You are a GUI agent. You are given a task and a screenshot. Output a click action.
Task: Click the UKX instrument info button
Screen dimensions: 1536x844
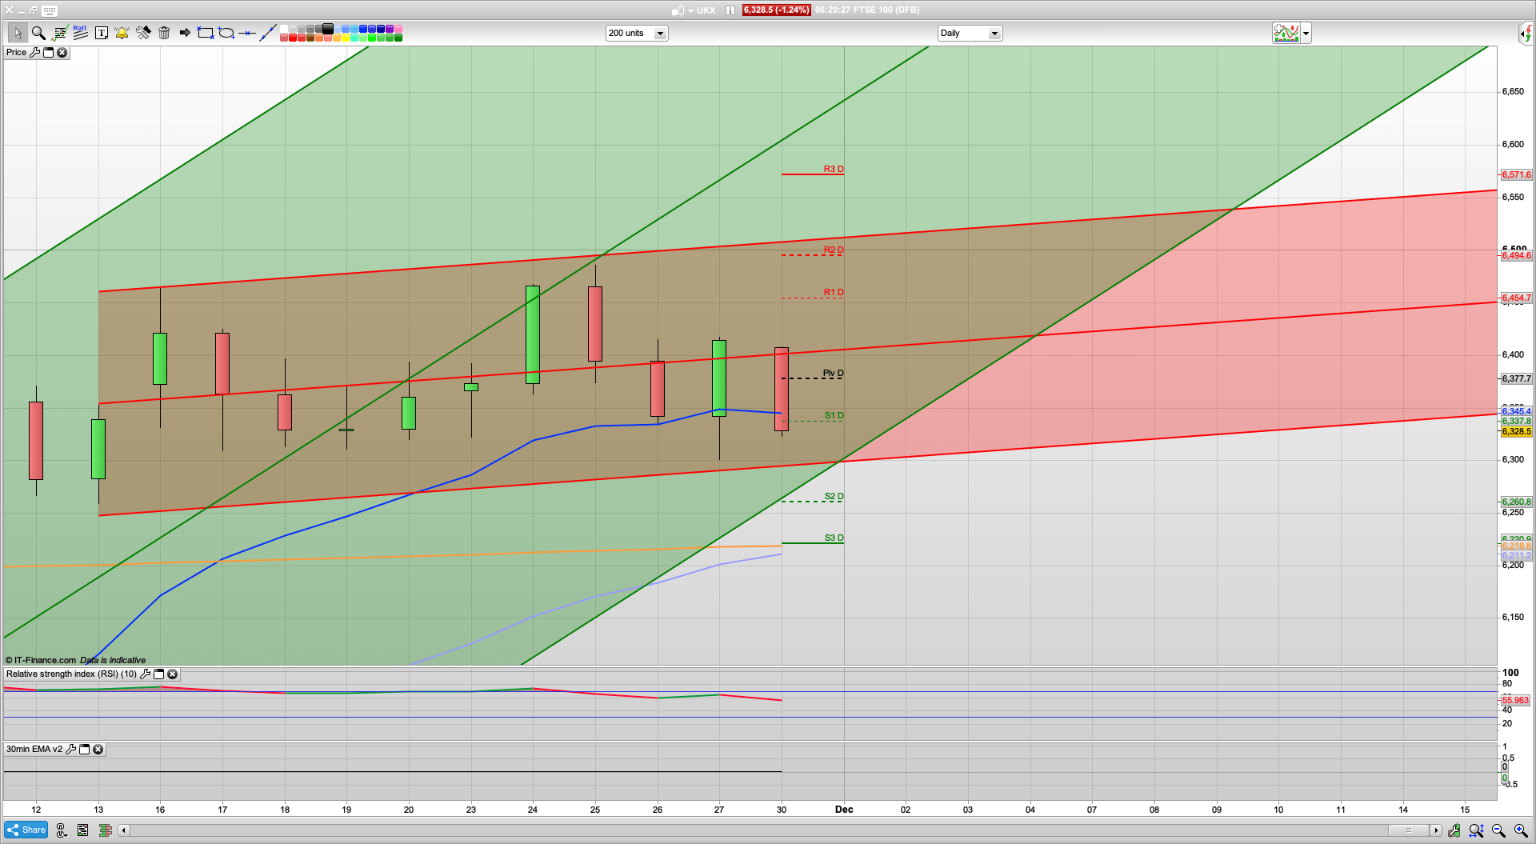[729, 10]
